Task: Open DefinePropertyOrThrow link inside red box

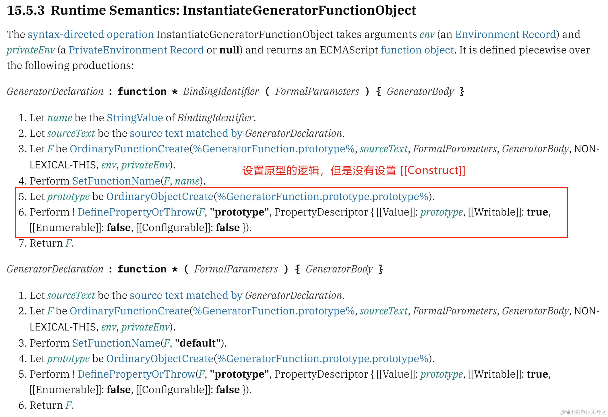Action: (x=136, y=212)
